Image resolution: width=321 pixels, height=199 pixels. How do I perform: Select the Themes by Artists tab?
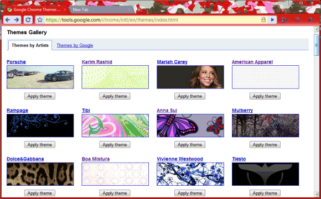(x=30, y=45)
